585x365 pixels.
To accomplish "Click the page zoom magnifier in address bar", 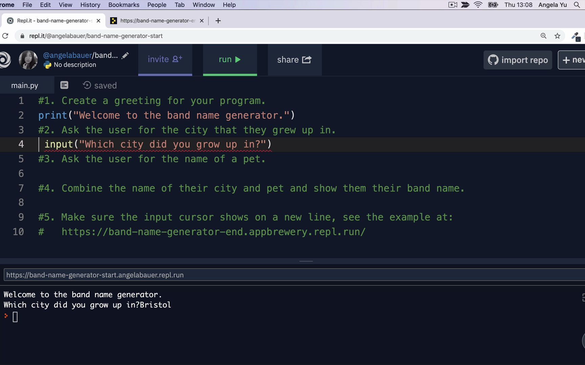I will 543,35.
